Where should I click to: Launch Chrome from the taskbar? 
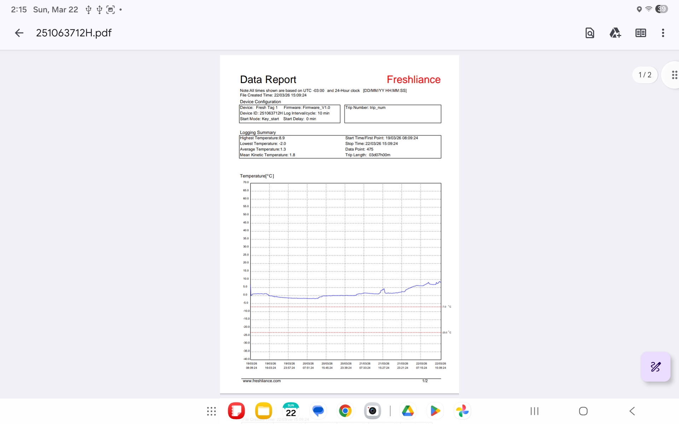(345, 411)
